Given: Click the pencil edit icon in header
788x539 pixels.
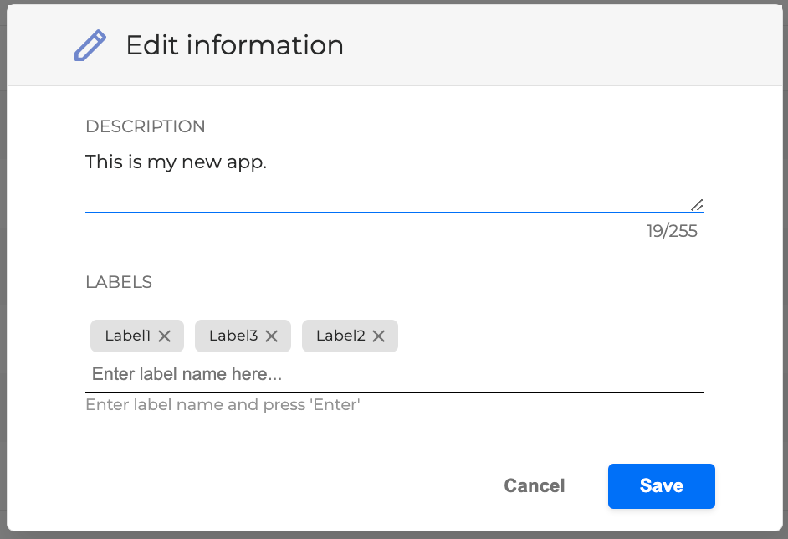Looking at the screenshot, I should (90, 45).
